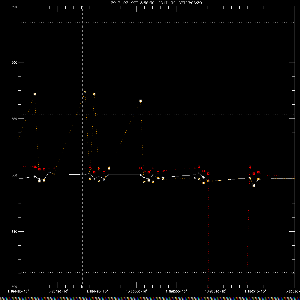Click the x-axis label 1.486510×10⁹
Screen dimensions: 300x300
(x=216, y=291)
